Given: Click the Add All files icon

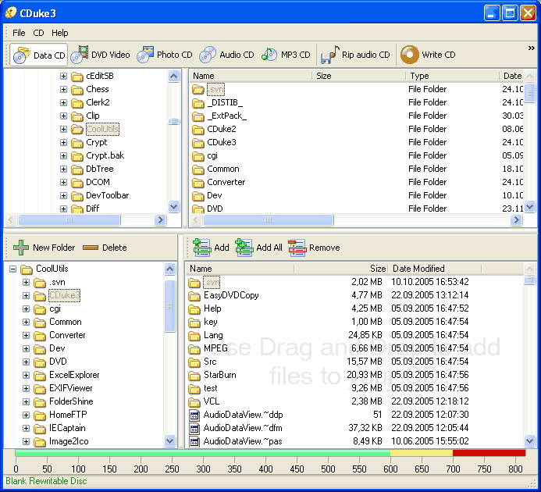Looking at the screenshot, I should pyautogui.click(x=244, y=248).
